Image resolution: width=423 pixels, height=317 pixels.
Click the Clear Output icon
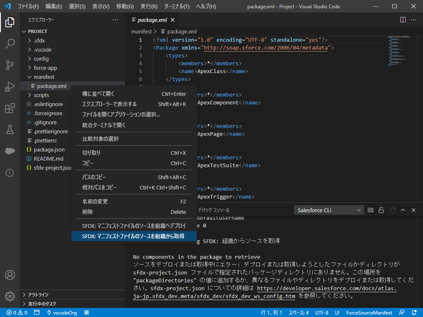(x=371, y=210)
